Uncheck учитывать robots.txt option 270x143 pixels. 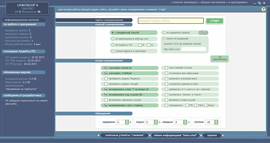coord(106,68)
